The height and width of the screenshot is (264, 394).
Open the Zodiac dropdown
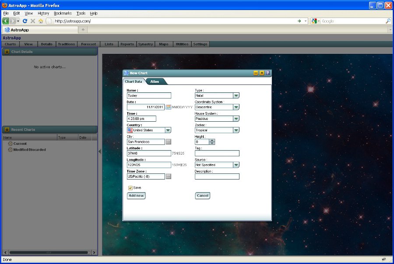(236, 130)
